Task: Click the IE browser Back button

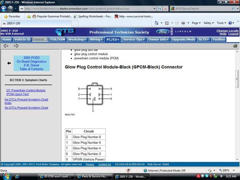Action: [x=4, y=8]
